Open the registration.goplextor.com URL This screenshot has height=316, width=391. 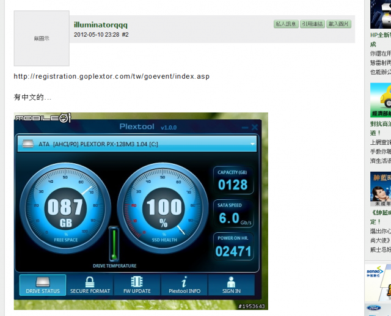point(111,76)
